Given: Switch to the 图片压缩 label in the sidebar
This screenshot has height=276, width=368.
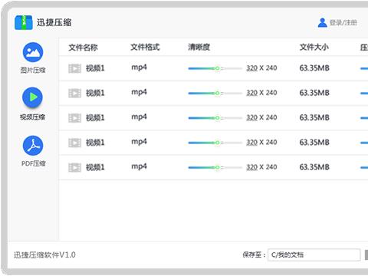Looking at the screenshot, I should click(33, 70).
